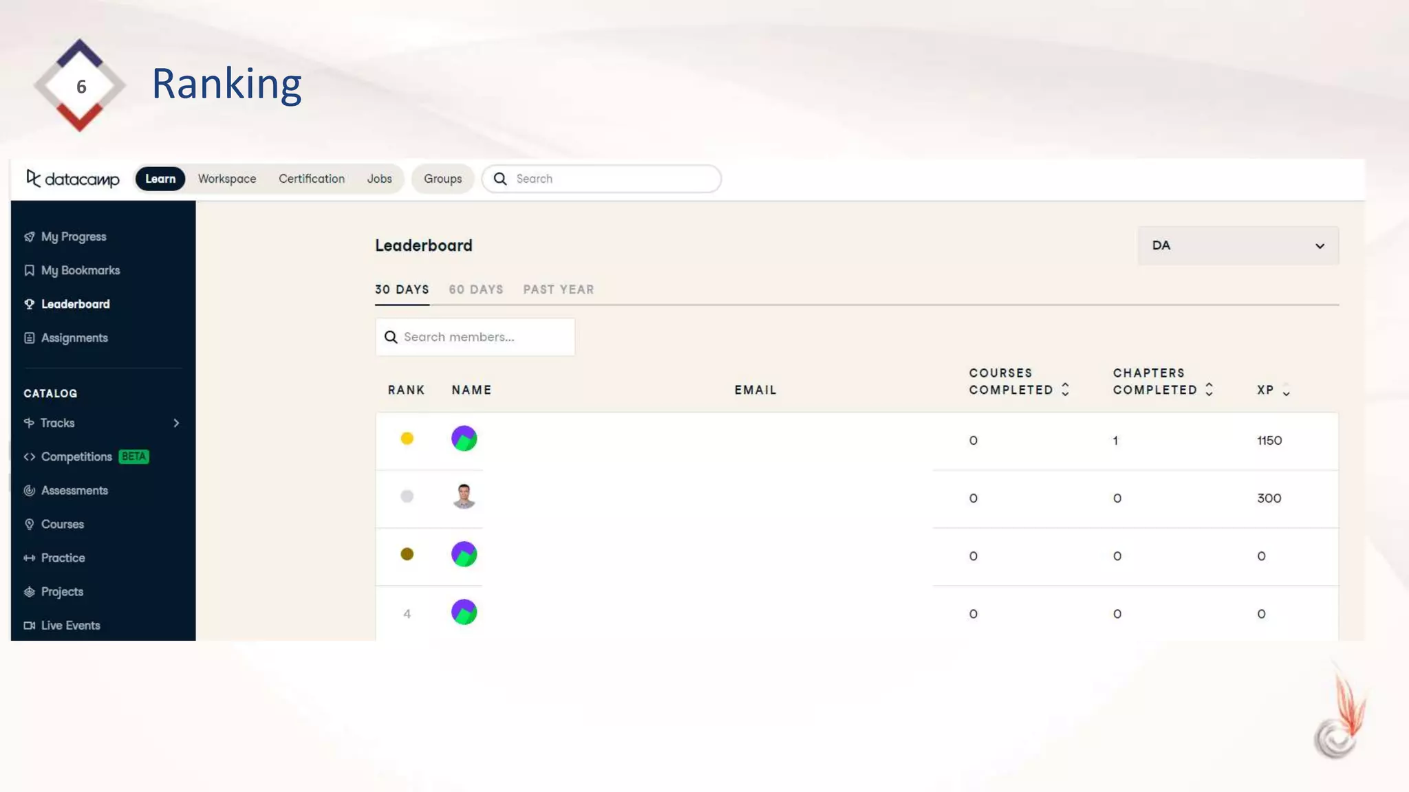Switch to the Past Year tab
The height and width of the screenshot is (792, 1409).
[558, 289]
